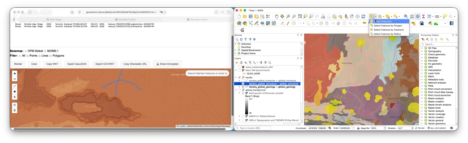Click the Search Martian features input field
Viewport: 468px width, 143px height.
coord(207,73)
